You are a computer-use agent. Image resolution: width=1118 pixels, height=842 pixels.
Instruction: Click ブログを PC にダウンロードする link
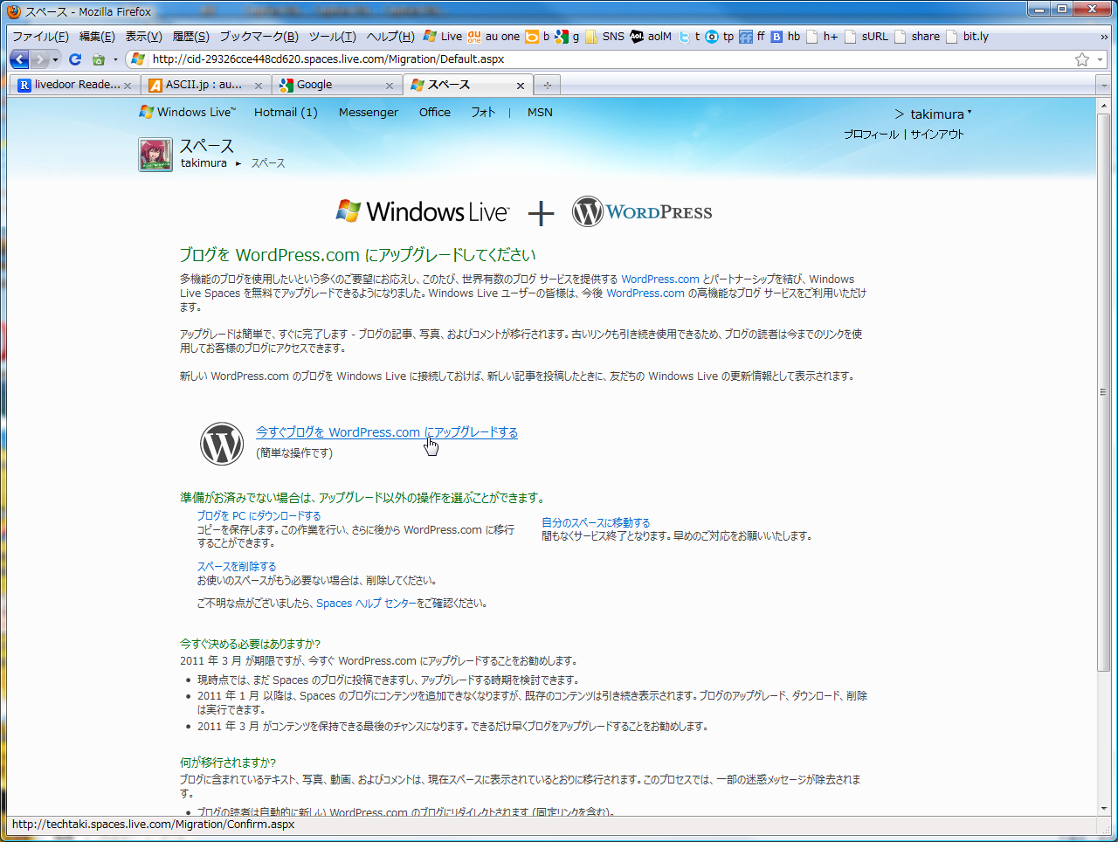point(259,516)
